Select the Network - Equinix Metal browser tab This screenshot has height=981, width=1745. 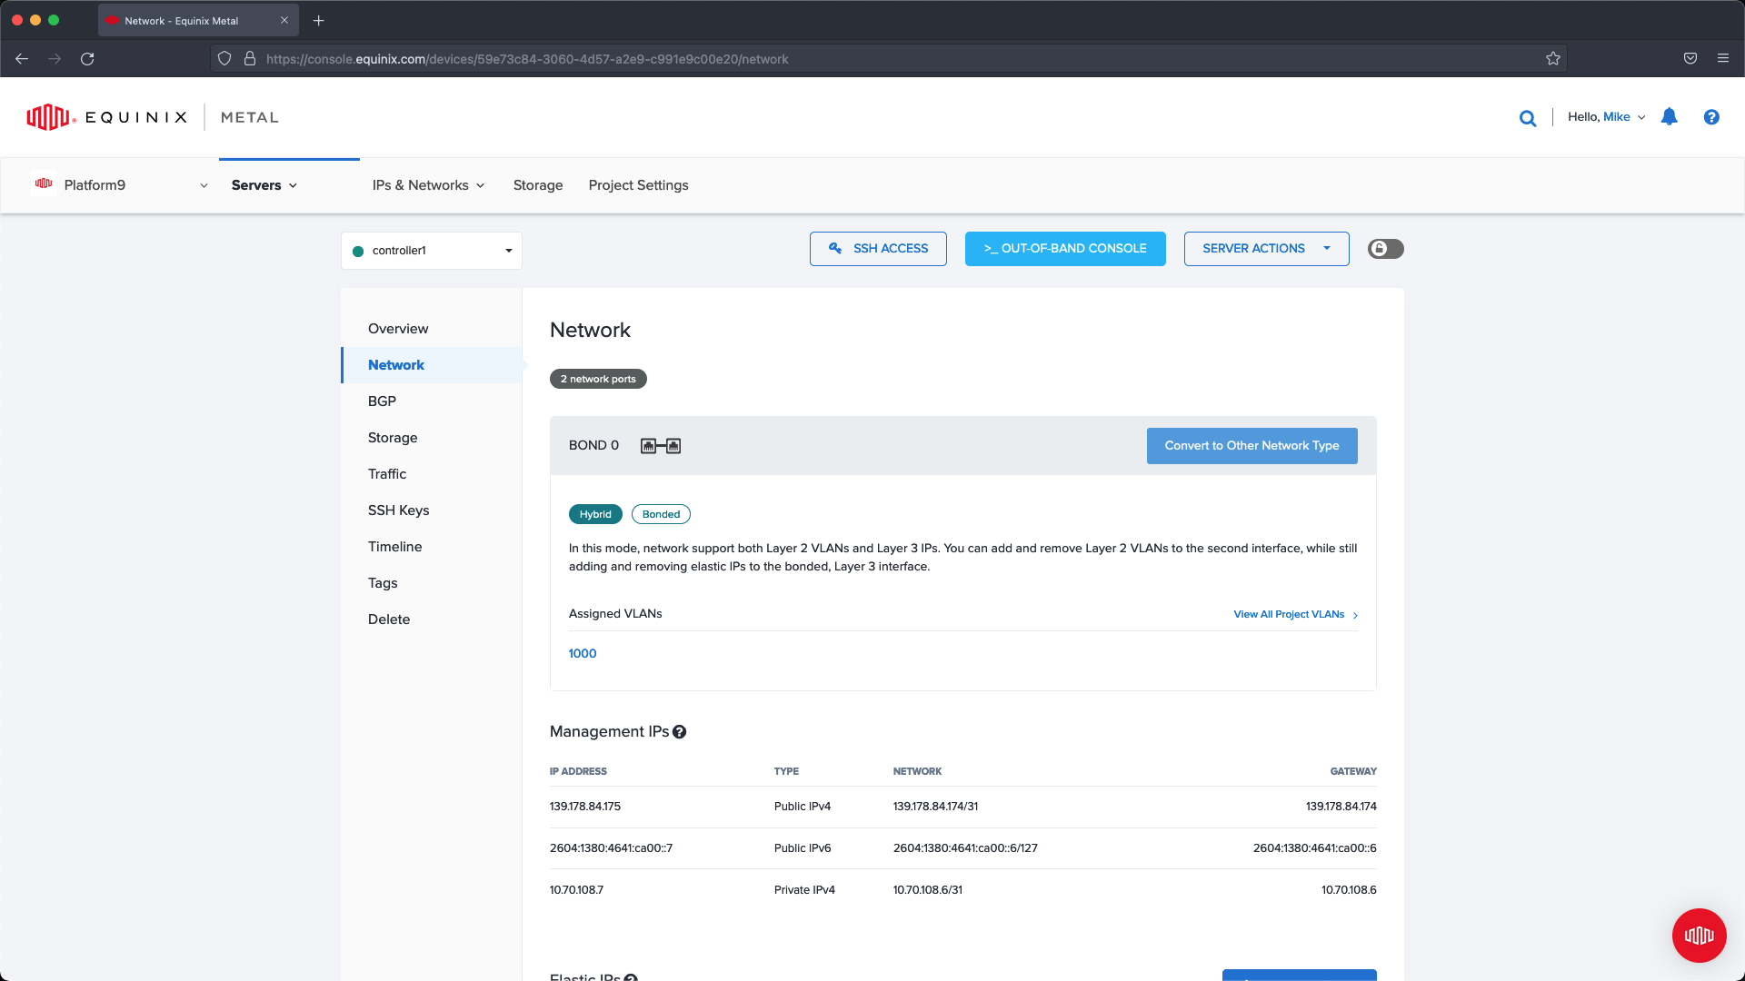coord(197,21)
